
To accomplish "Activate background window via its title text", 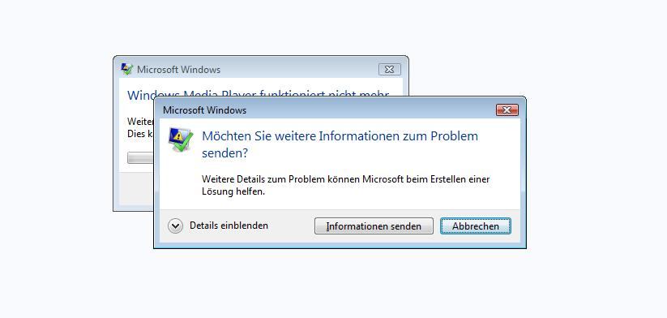I will 178,70.
